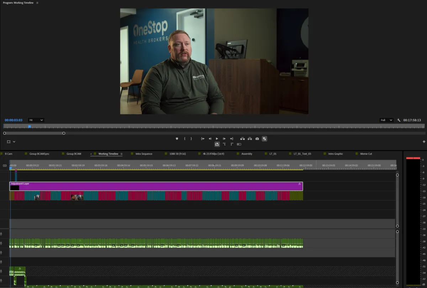Screen dimensions: 427x288
Task: Toggle the closed captions CC track button
Action: point(5,166)
